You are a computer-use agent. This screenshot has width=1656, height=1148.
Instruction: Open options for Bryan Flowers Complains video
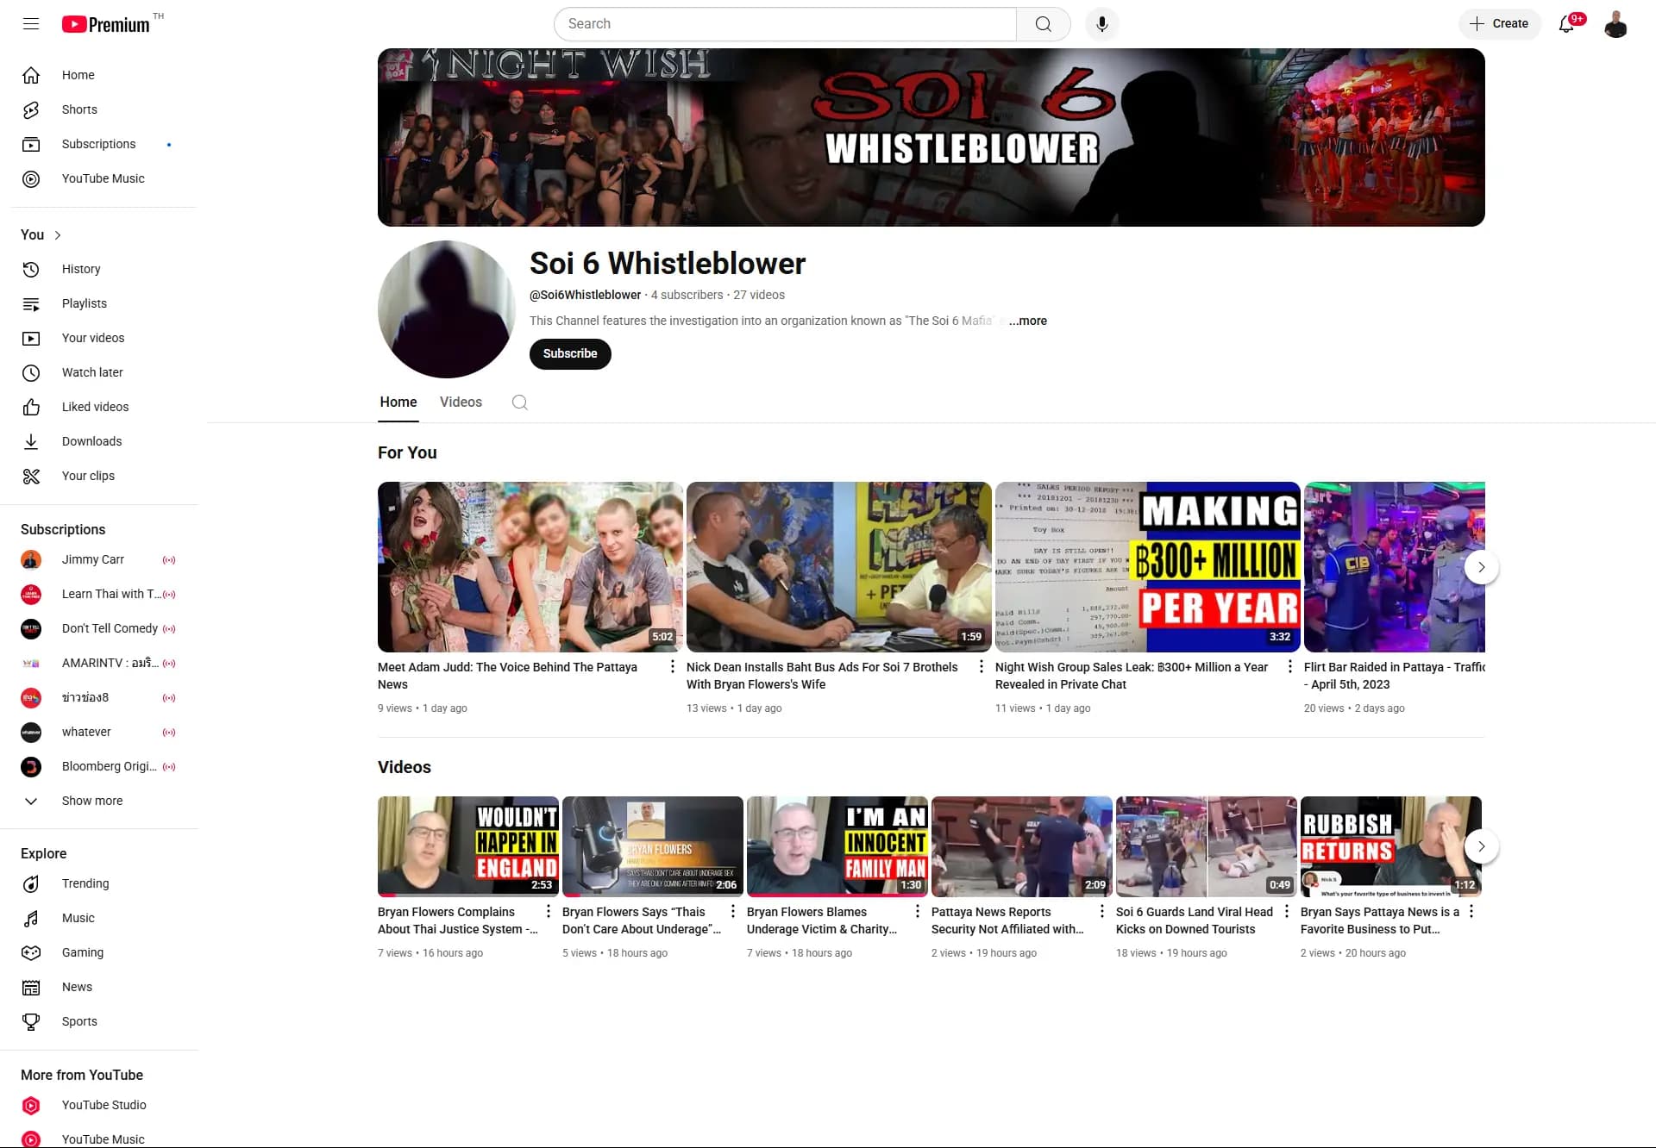(x=548, y=911)
